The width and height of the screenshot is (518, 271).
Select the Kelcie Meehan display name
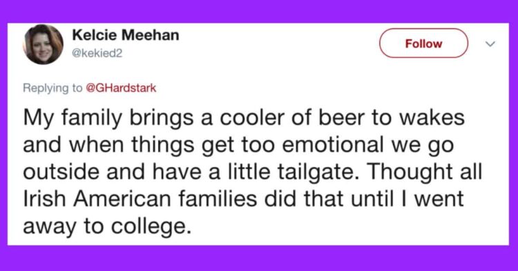click(x=126, y=35)
